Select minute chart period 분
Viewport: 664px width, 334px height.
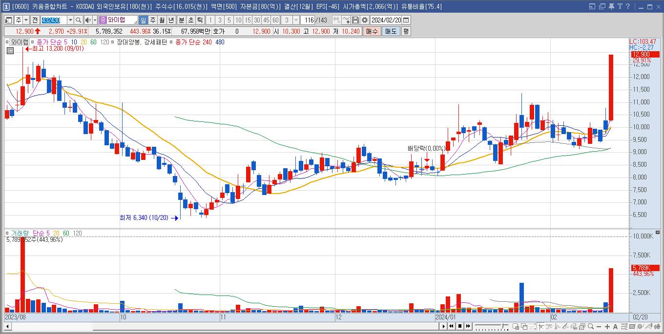click(x=182, y=20)
